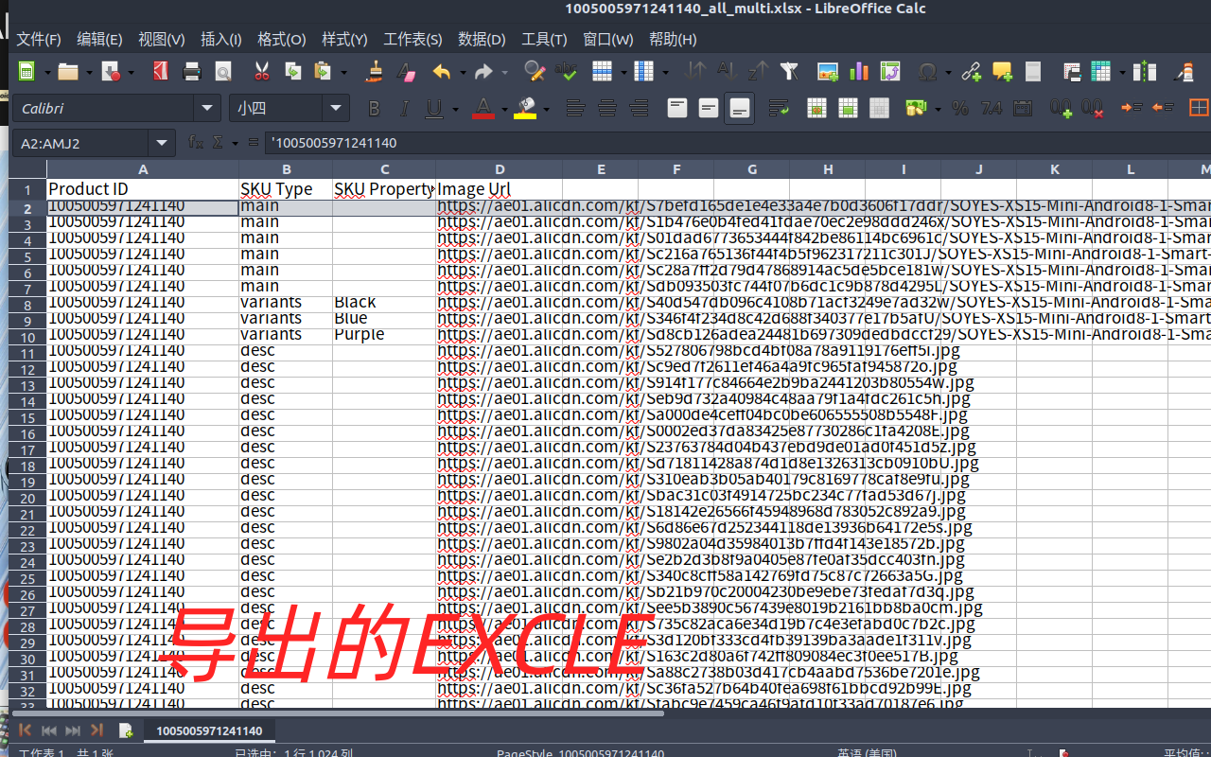Expand the font size dropdown
This screenshot has height=757, width=1211.
pos(336,109)
